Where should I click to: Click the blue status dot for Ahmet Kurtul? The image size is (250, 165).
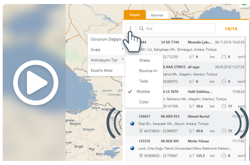tap(132, 123)
